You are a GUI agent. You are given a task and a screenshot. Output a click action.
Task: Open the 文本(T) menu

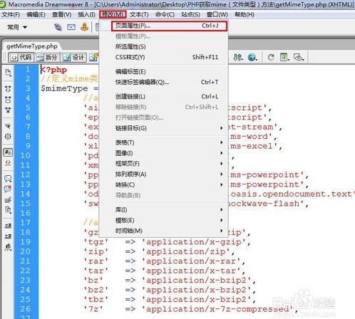pyautogui.click(x=139, y=15)
